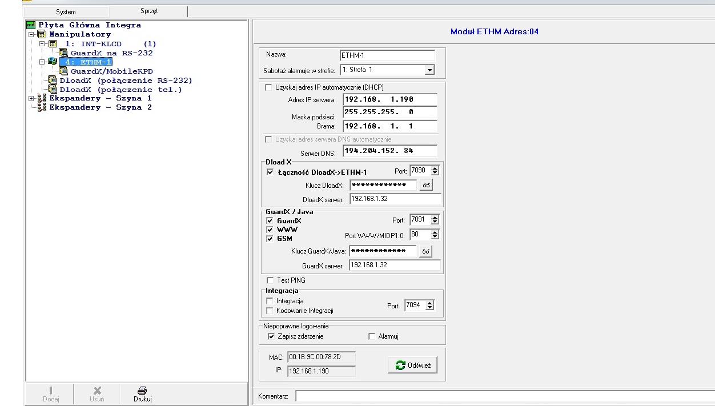Open the Sabotaż alarmuje w strefie dropdown
Screen dimensions: 715x406
click(x=429, y=70)
